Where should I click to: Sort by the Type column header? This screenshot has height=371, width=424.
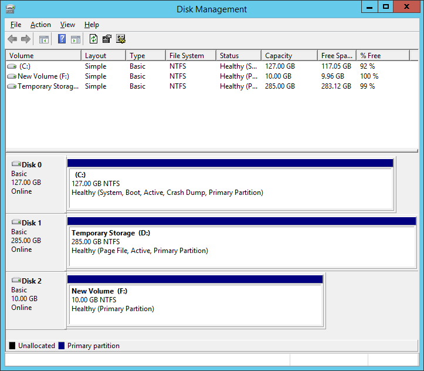pyautogui.click(x=146, y=56)
